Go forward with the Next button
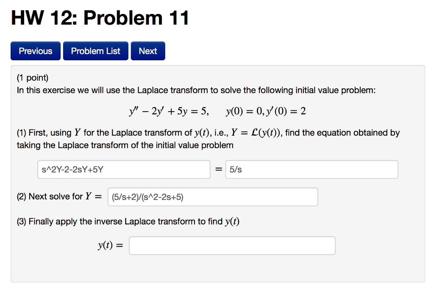The height and width of the screenshot is (295, 434). 147,51
